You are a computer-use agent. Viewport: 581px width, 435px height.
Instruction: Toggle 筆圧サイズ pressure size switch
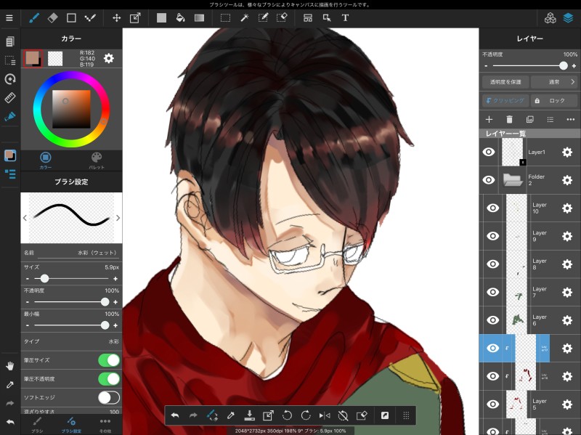click(x=109, y=360)
